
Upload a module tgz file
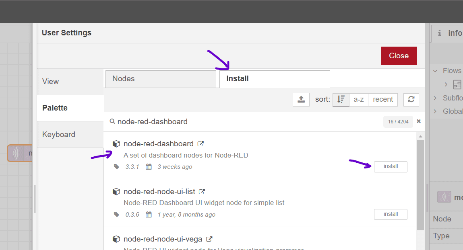coord(301,99)
